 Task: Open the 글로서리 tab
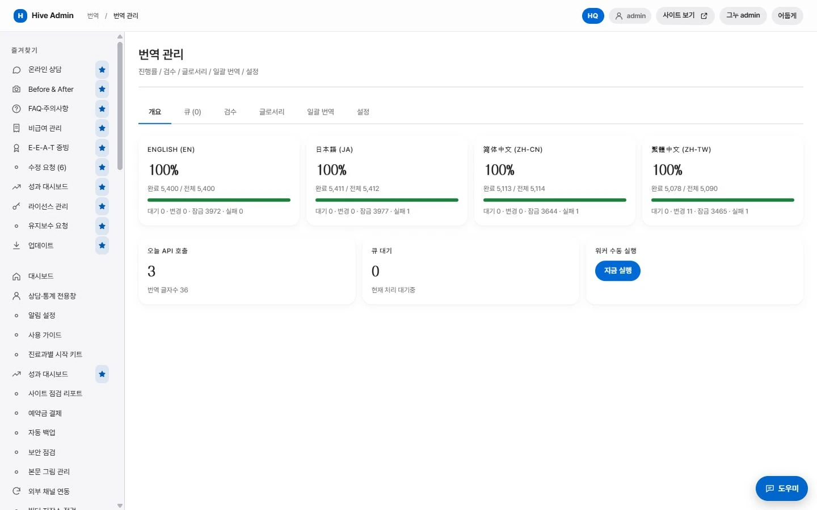click(272, 112)
